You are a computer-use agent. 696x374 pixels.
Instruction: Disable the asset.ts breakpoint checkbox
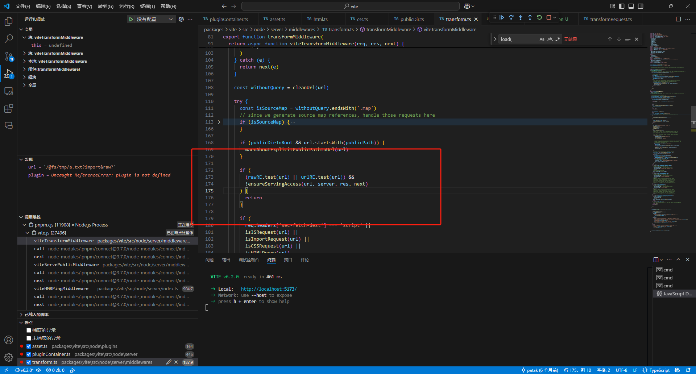29,346
